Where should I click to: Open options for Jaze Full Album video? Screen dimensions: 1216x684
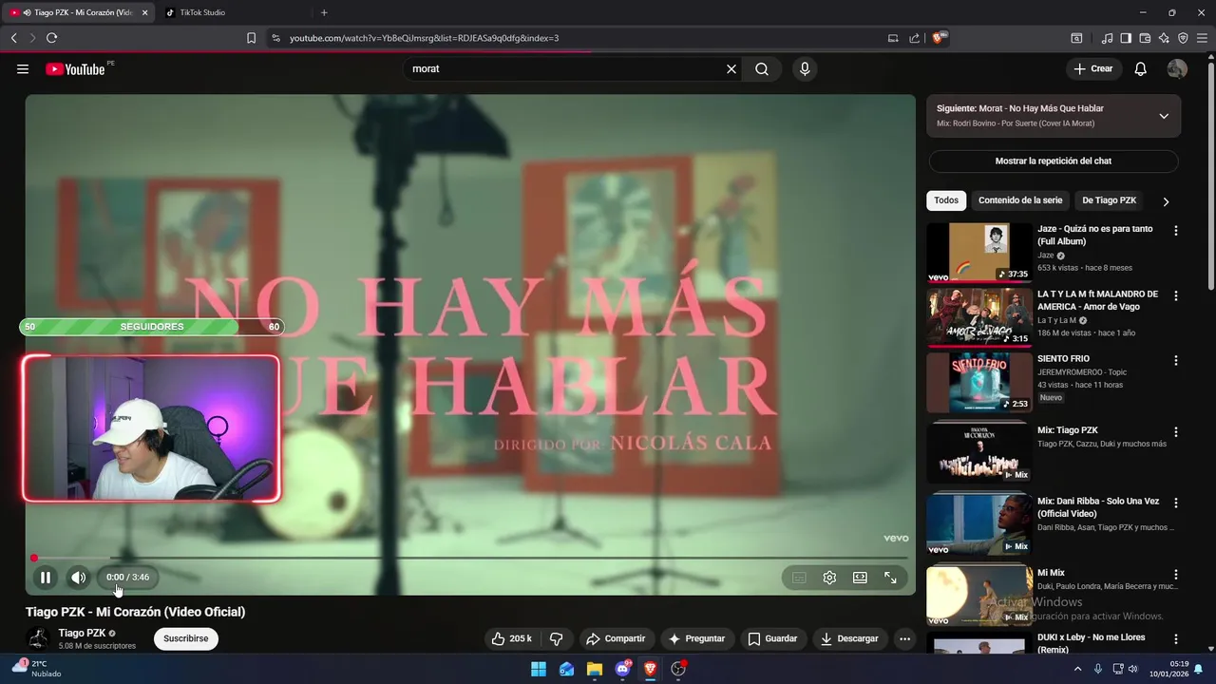click(1176, 231)
